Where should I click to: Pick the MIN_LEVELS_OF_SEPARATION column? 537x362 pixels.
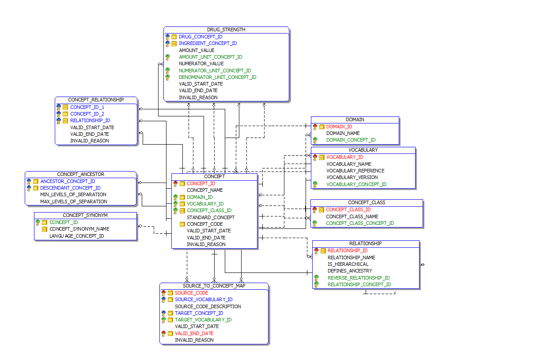(73, 194)
